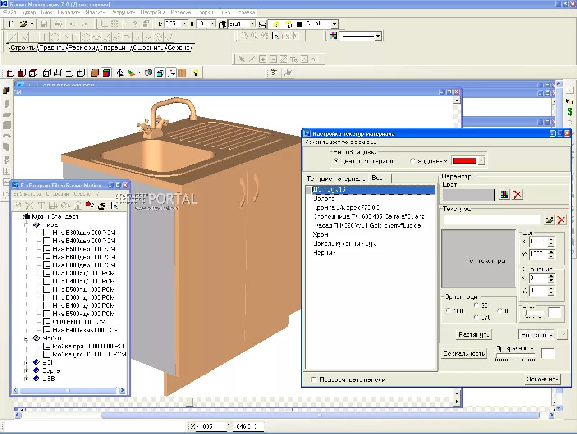Image resolution: width=577 pixels, height=434 pixels.
Task: Click the Прозрачность transparency slider
Action: tap(515, 356)
